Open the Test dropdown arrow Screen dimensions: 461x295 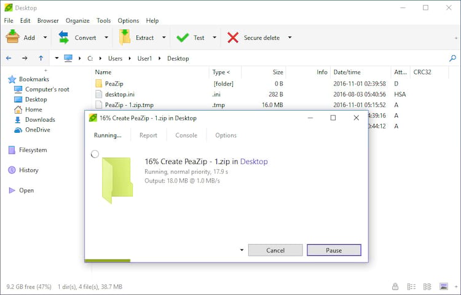(x=215, y=37)
